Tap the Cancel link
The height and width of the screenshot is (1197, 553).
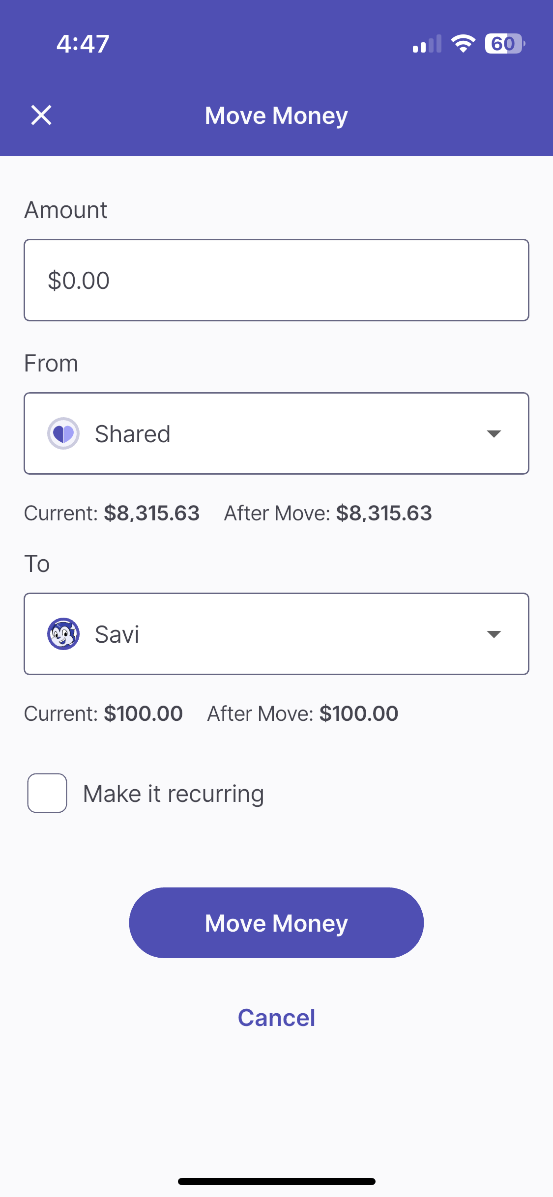coord(276,1018)
